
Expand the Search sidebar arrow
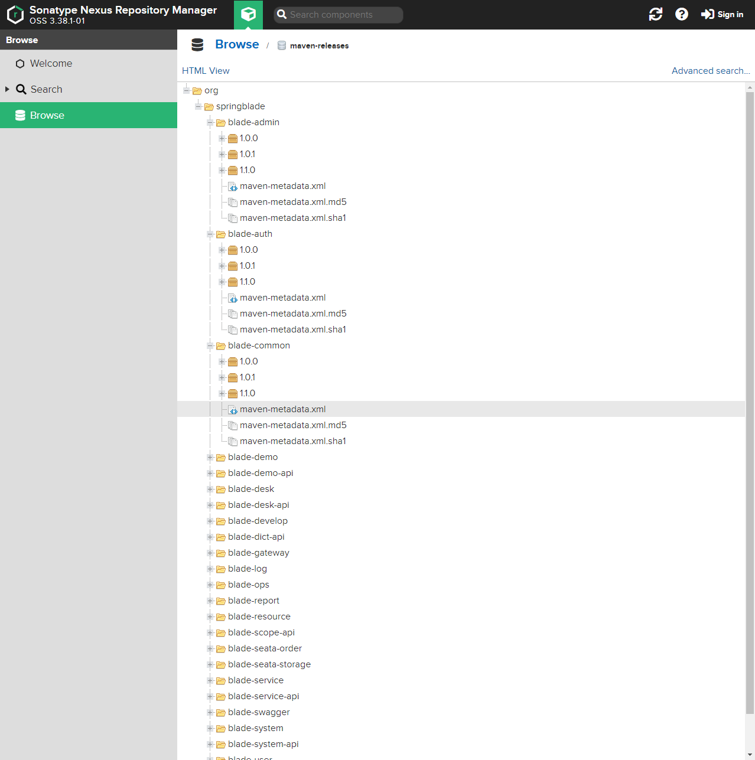point(7,89)
